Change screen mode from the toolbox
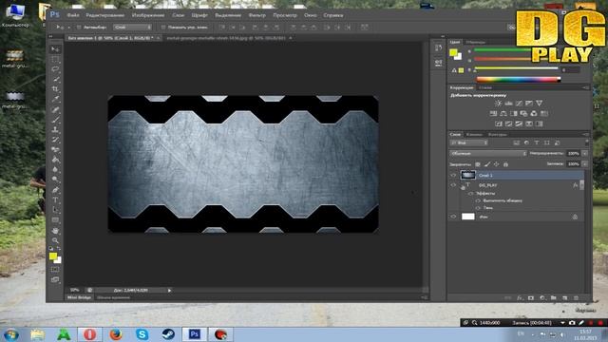This screenshot has width=608, height=342. [55, 279]
